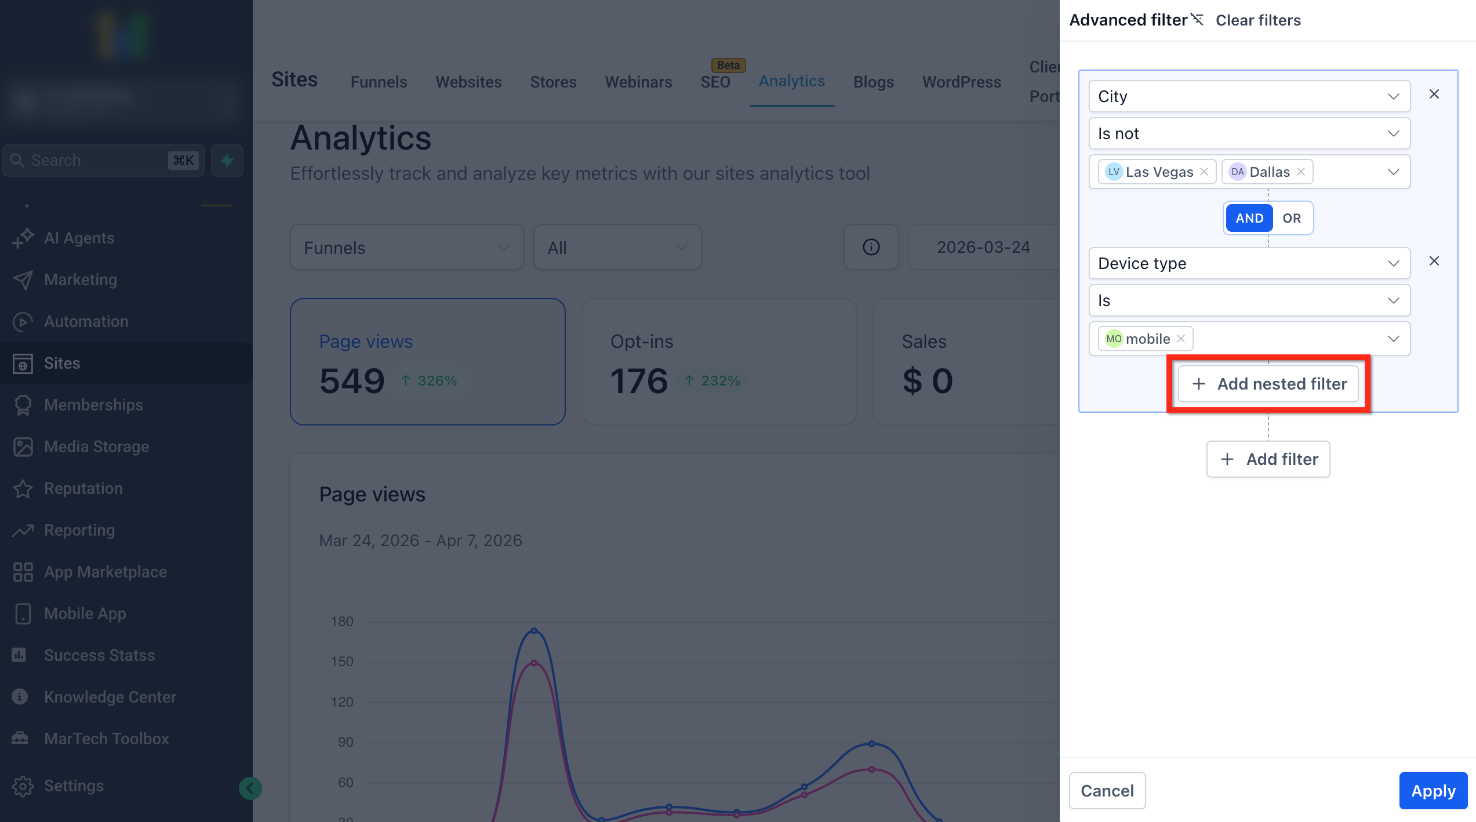Click the Apply button

point(1433,791)
